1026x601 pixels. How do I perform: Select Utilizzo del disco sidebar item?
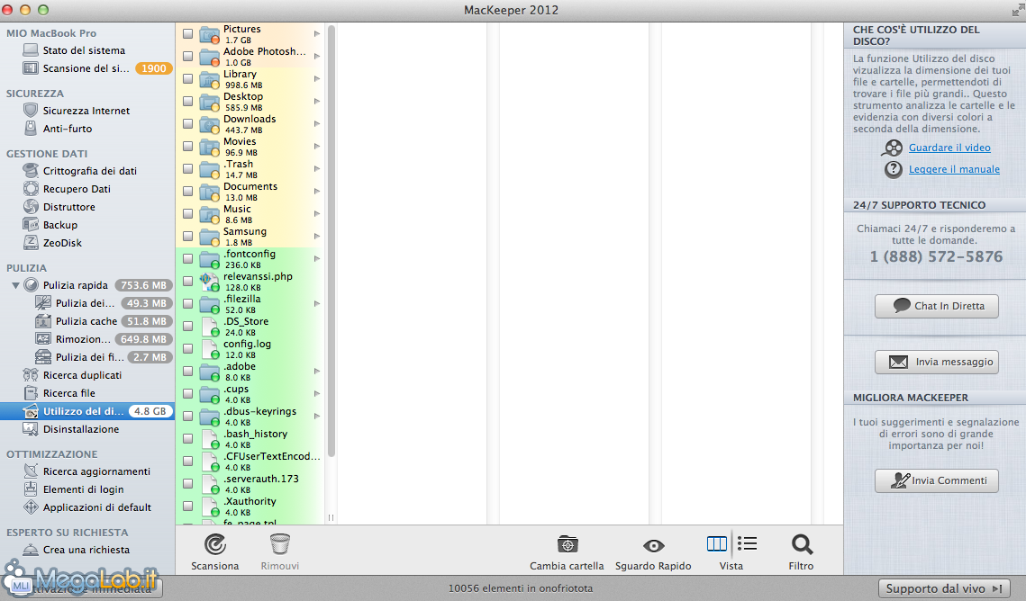tap(87, 411)
